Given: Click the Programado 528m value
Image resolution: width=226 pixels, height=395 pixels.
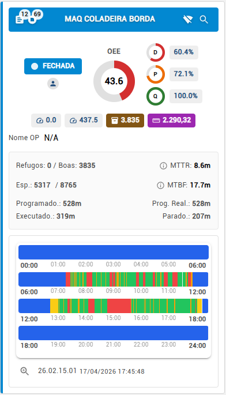Looking at the screenshot, I should 72,204.
